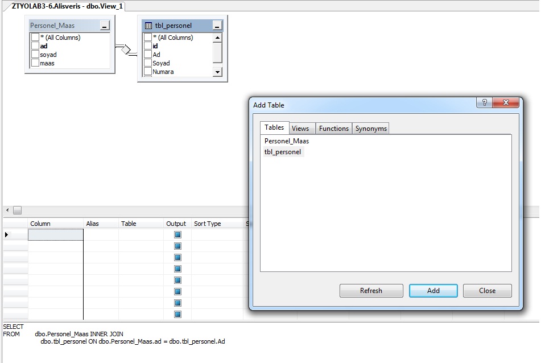Collapse the tbl_personel table box
This screenshot has width=541, height=363.
[x=217, y=26]
